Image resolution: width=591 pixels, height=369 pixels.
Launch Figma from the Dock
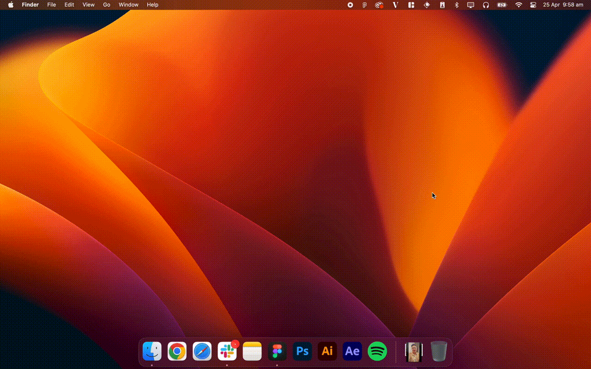(x=277, y=351)
